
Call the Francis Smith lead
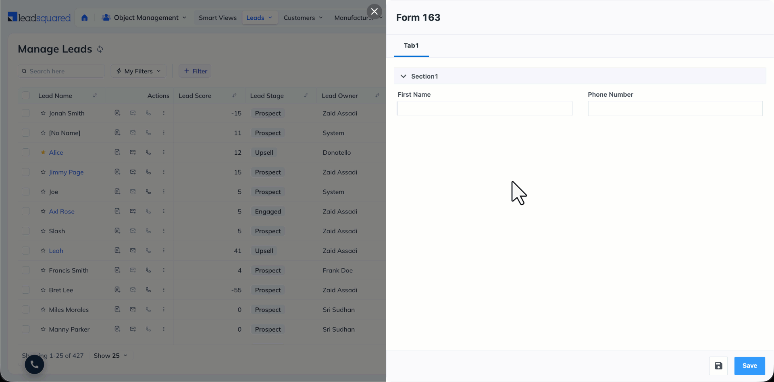(x=148, y=270)
